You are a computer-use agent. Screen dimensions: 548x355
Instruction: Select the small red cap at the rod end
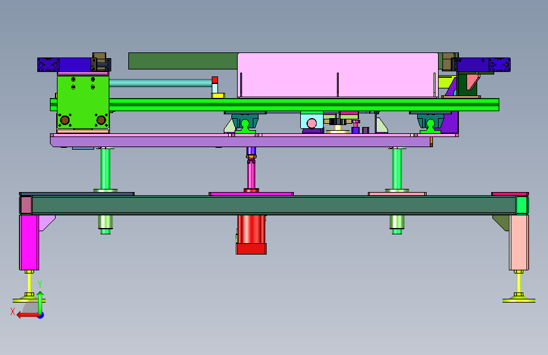click(x=215, y=80)
